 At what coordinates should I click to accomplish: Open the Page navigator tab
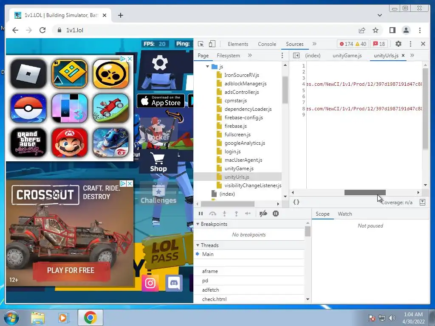pos(203,56)
